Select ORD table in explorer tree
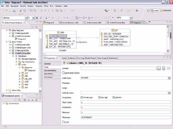Image resolution: width=173 pixels, height=129 pixels. (x=27, y=82)
